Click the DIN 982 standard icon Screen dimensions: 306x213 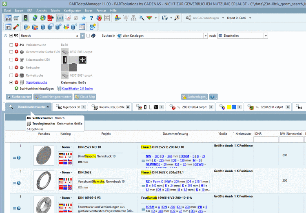76,18
